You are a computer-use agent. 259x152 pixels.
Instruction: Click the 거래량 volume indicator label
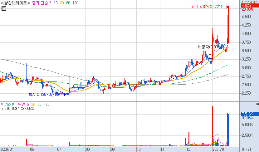coord(10,104)
